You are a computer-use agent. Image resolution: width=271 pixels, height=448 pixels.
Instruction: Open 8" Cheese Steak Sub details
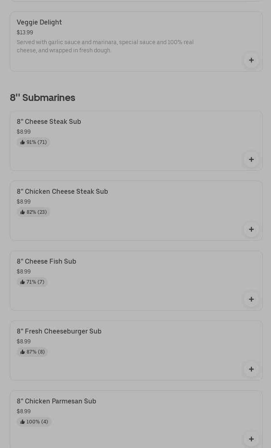click(x=49, y=122)
